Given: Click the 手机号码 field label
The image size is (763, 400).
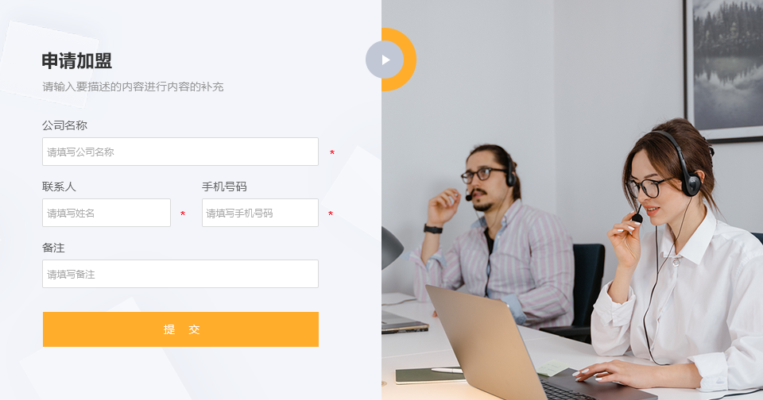Looking at the screenshot, I should [x=224, y=187].
